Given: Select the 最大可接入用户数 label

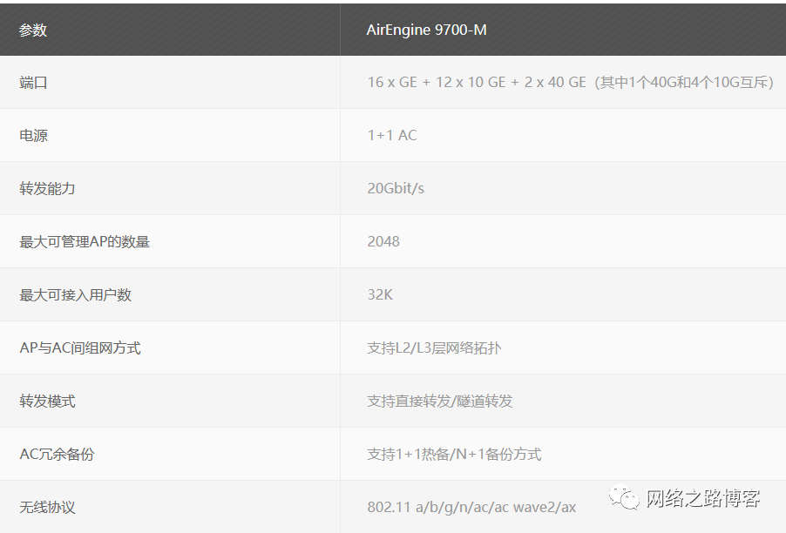Looking at the screenshot, I should 75,295.
